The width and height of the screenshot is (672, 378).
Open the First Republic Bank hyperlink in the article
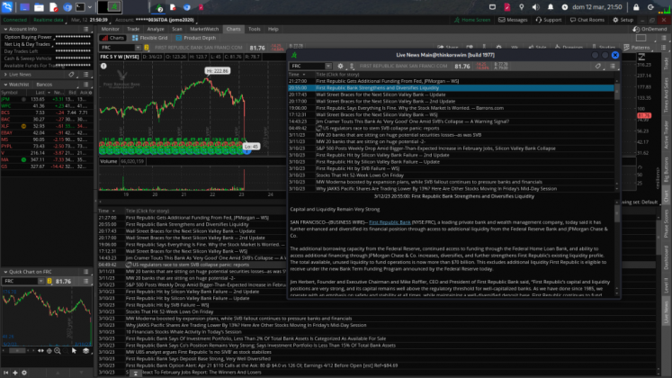(390, 222)
